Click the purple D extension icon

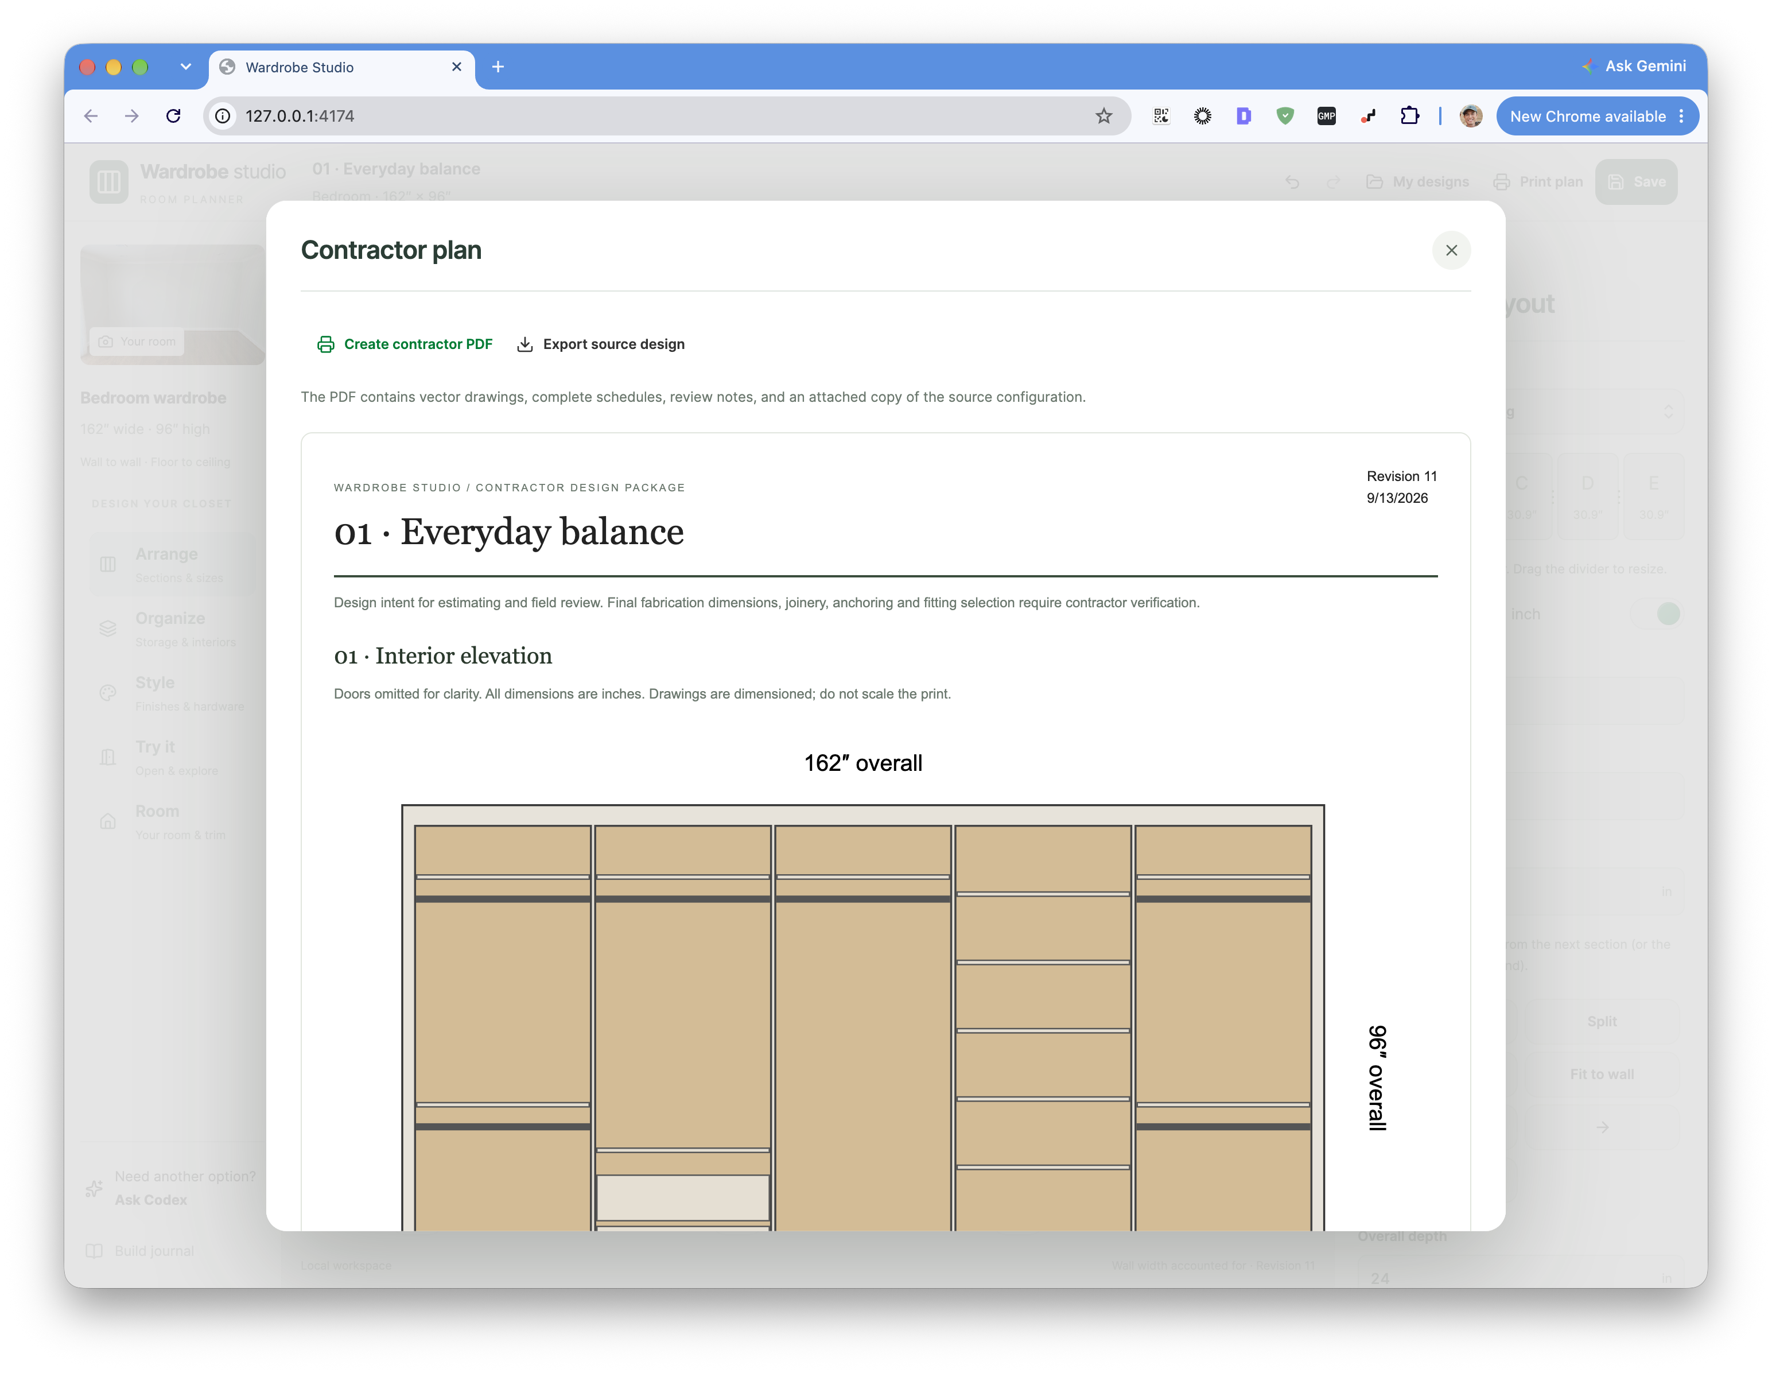(1243, 116)
